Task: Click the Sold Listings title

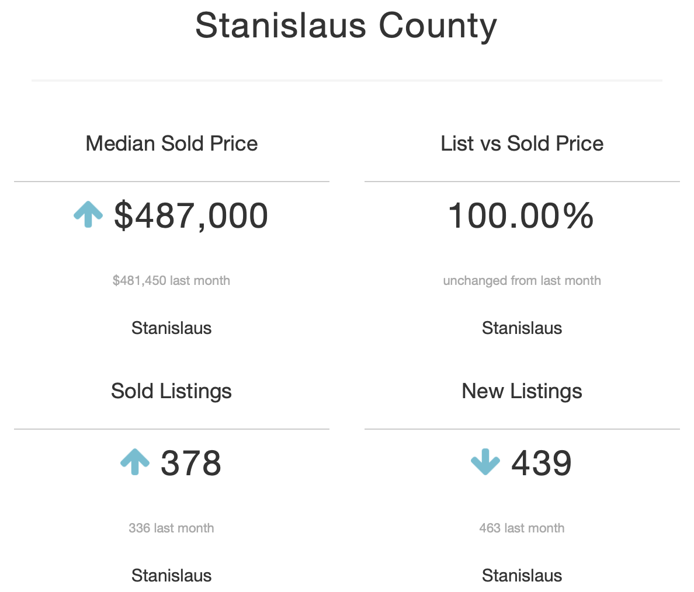Action: (171, 392)
